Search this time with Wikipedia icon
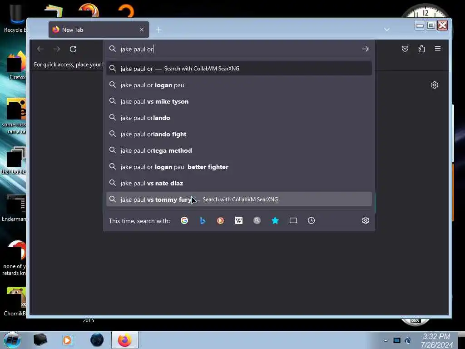 239,220
